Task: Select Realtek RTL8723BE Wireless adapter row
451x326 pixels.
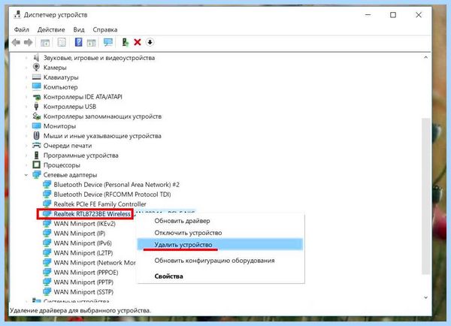Action: (92, 214)
